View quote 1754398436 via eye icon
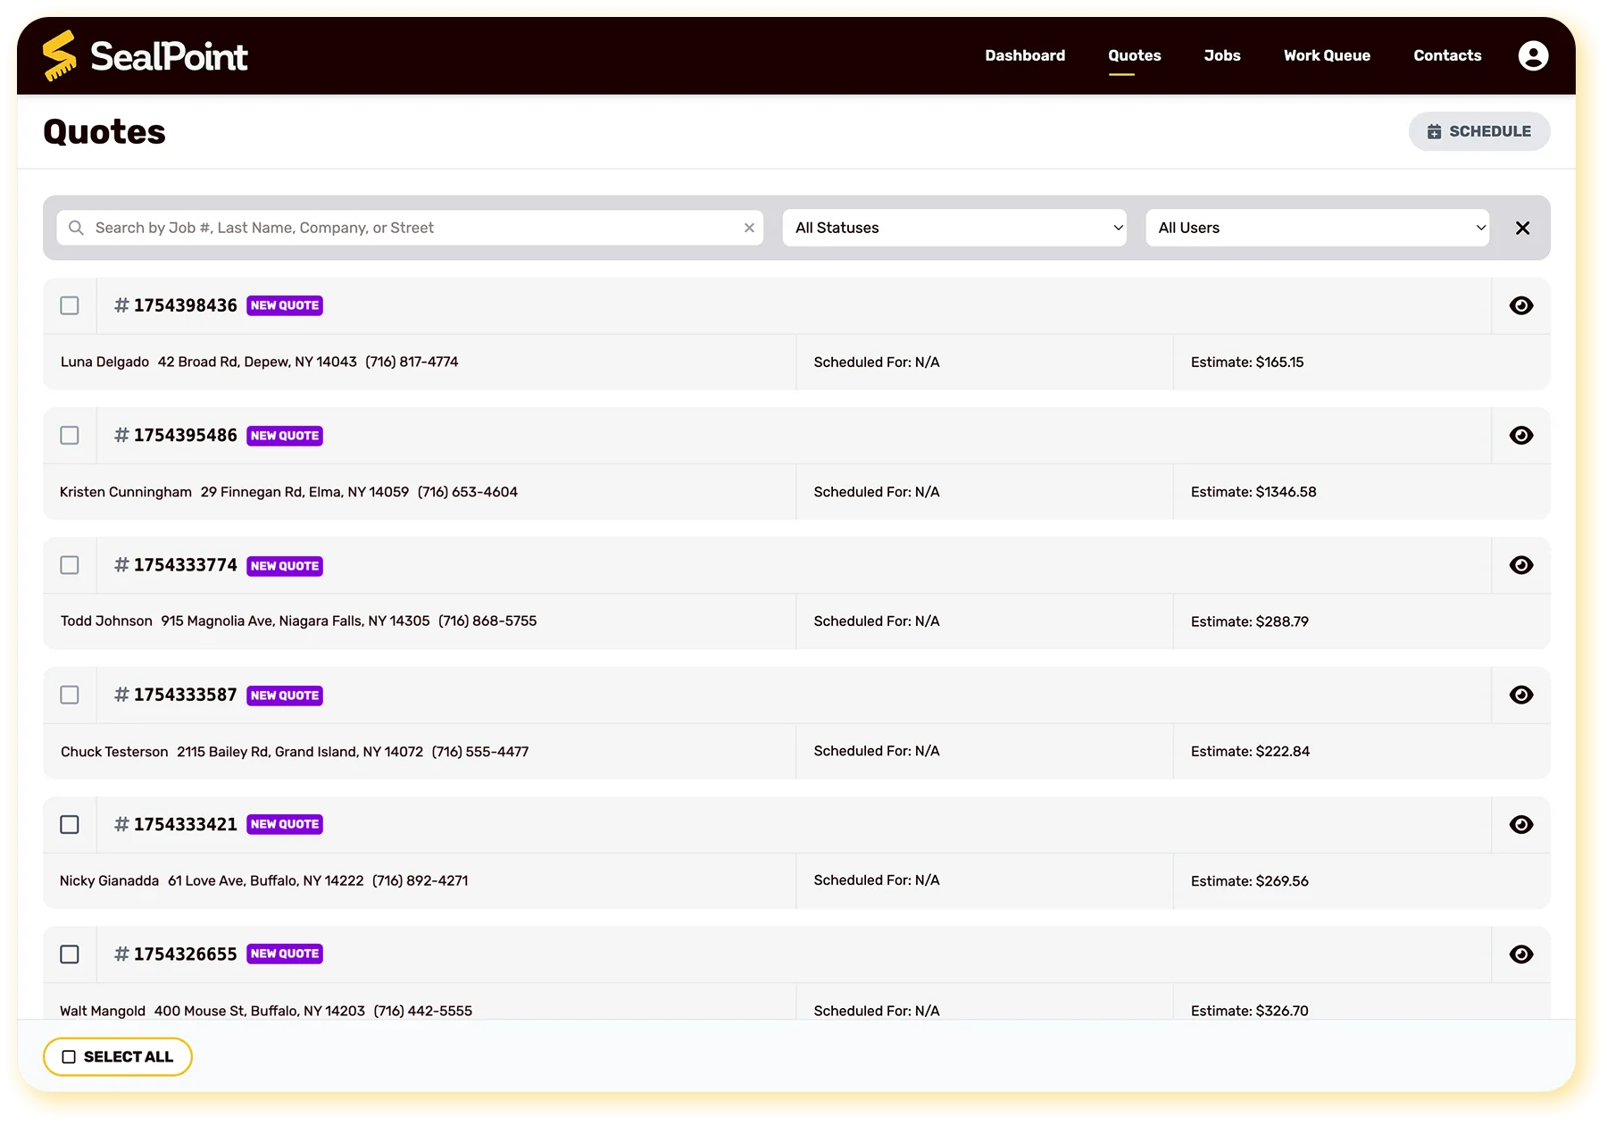 [1520, 305]
